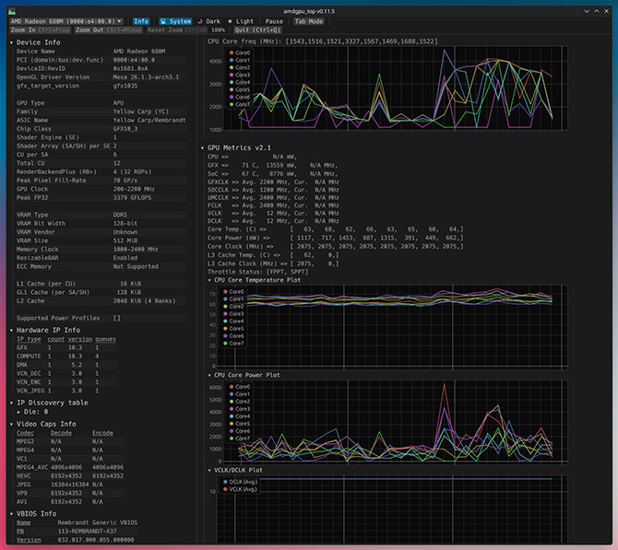Click the '100%' zoom level text
Viewport: 618px width, 550px height.
pos(218,29)
